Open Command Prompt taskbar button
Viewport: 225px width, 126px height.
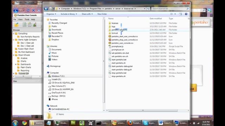pos(102,123)
